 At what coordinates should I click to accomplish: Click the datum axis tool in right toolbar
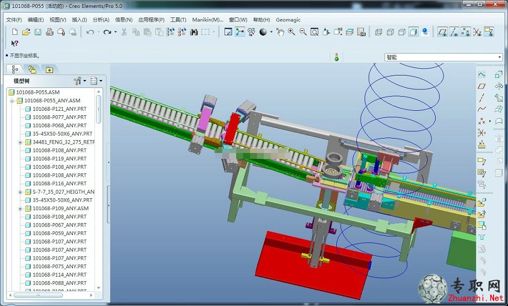[482, 98]
